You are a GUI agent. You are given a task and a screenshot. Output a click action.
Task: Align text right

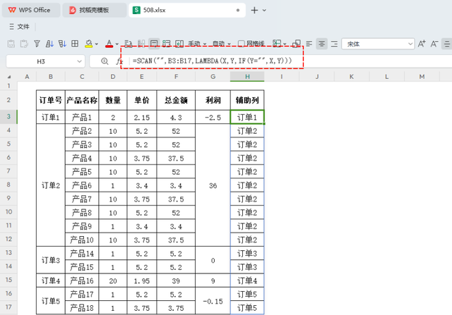(x=334, y=44)
